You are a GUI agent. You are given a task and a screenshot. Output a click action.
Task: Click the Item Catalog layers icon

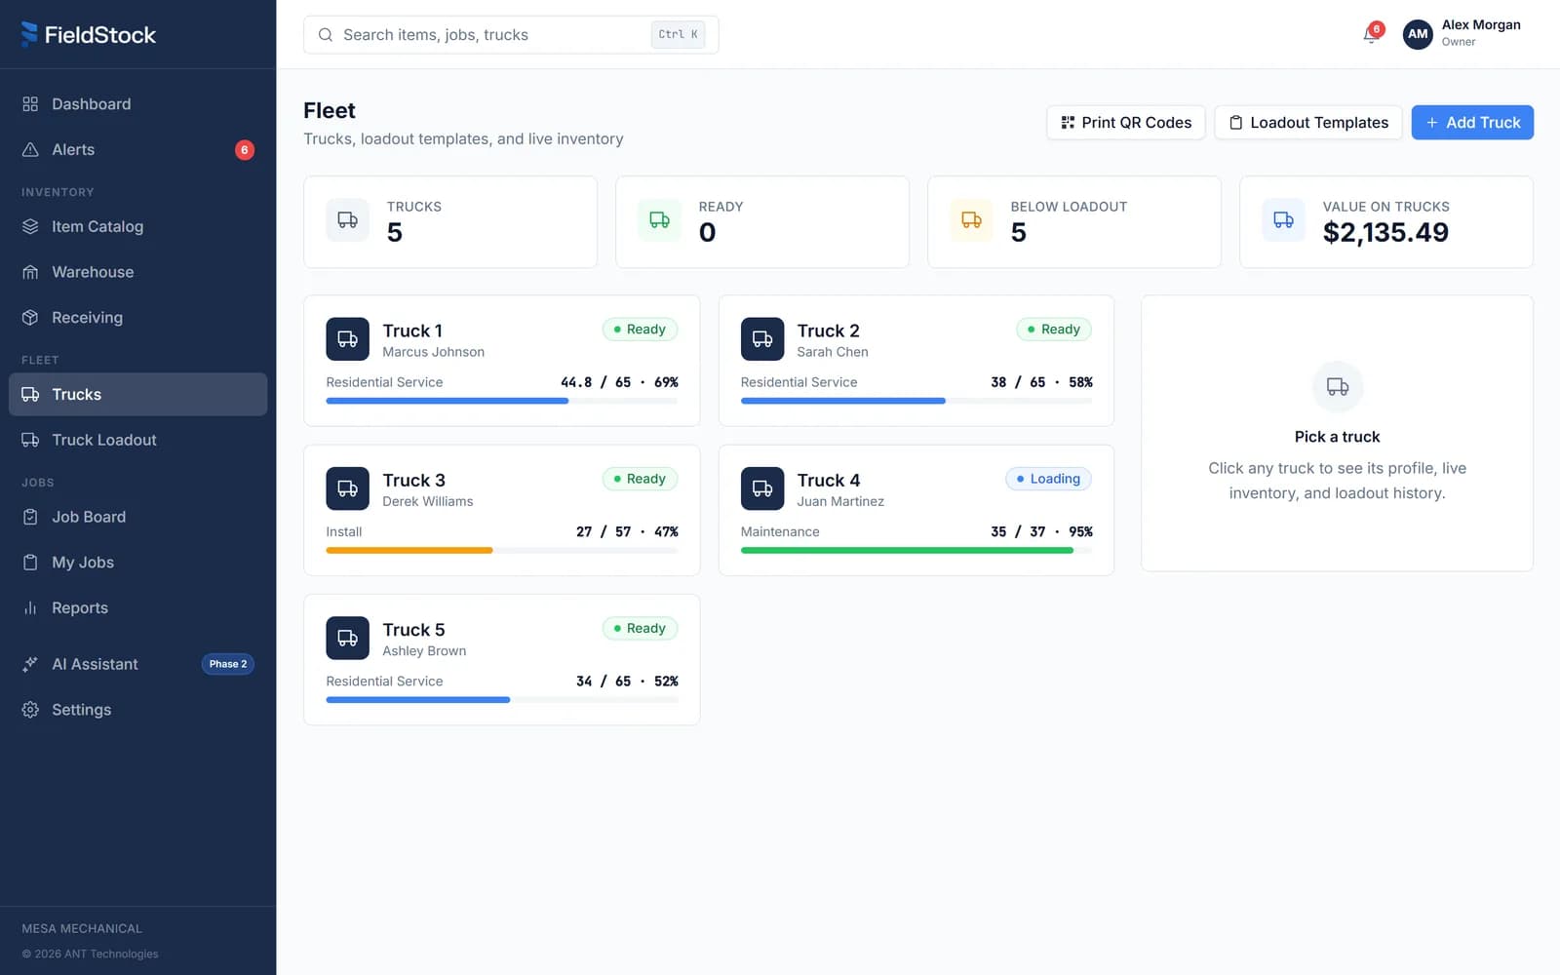[30, 226]
